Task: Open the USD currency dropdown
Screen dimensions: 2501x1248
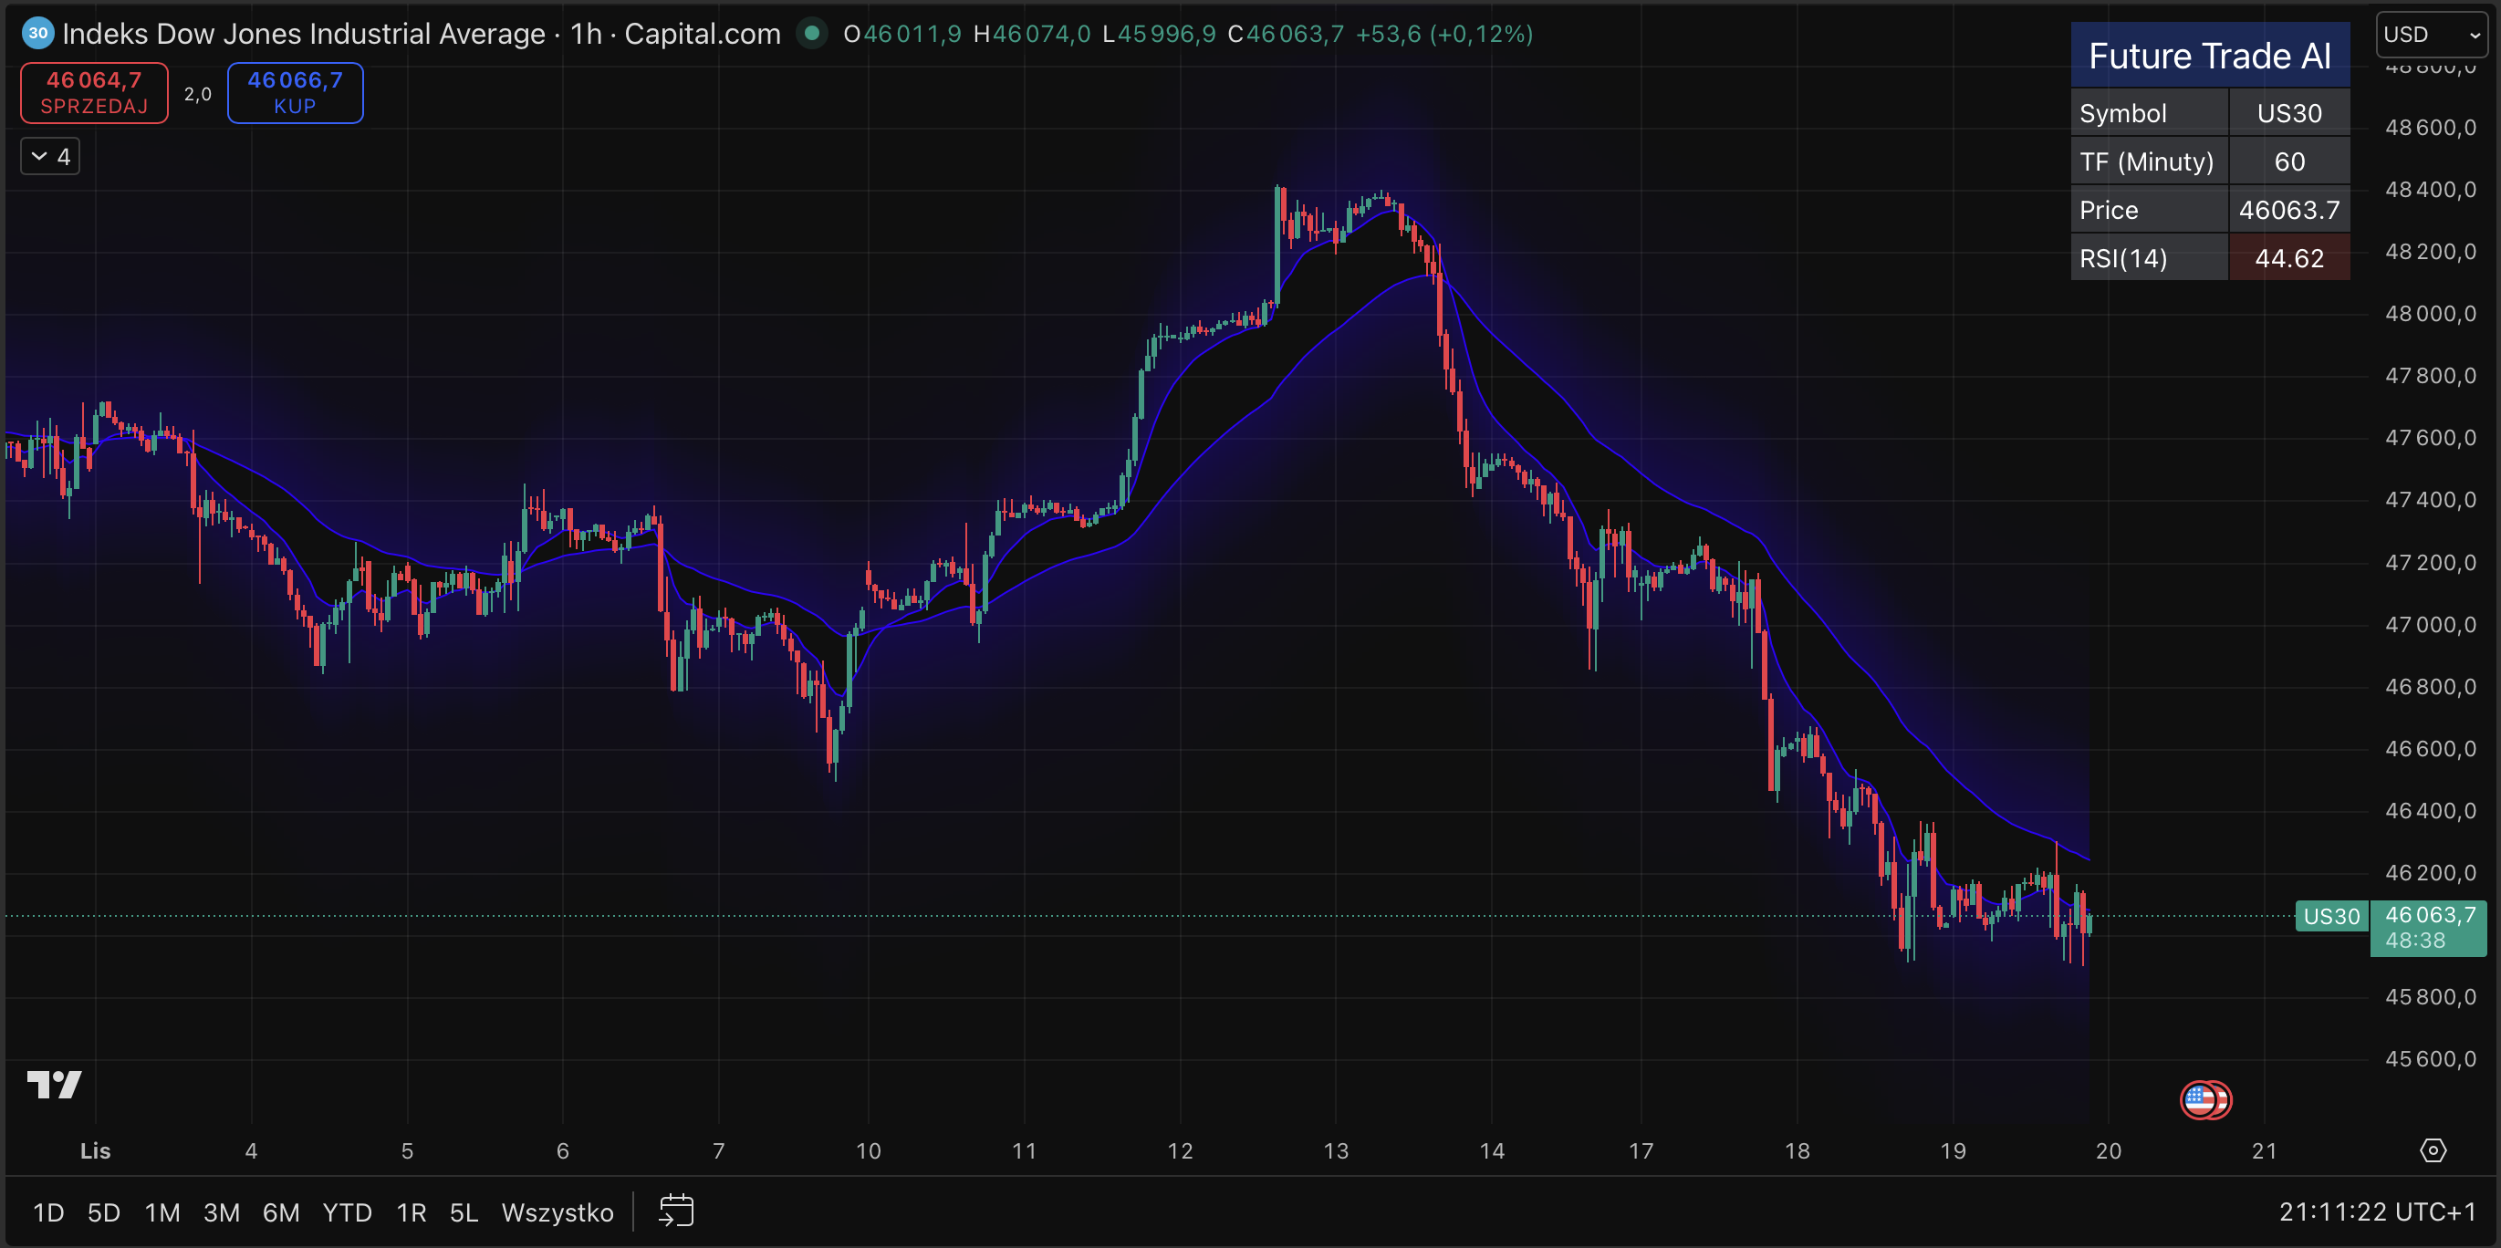Action: (x=2430, y=35)
